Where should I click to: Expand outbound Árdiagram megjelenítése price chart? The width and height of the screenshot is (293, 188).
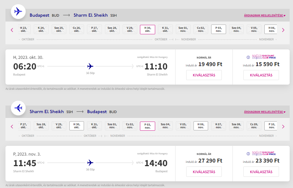[x=265, y=15]
